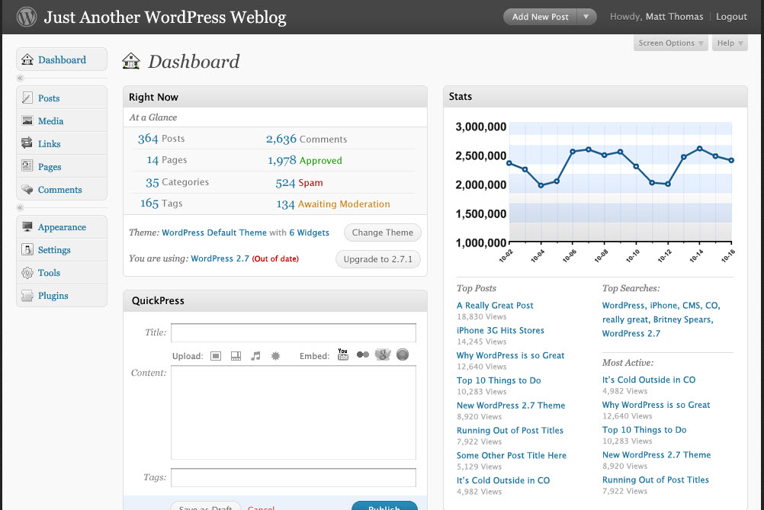Open the Plugins menu in sidebar

[x=53, y=296]
